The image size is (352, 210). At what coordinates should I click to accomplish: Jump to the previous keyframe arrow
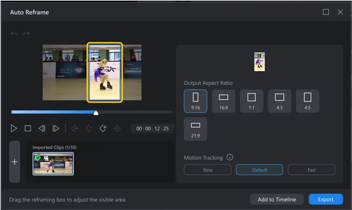[75, 129]
